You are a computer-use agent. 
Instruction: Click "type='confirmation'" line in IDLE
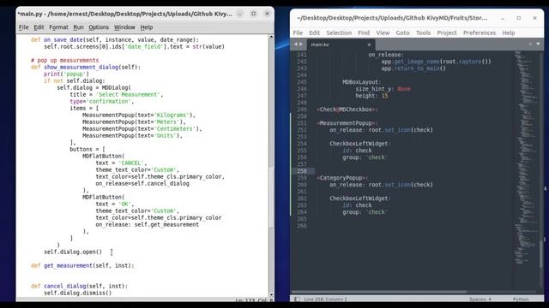[x=101, y=101]
